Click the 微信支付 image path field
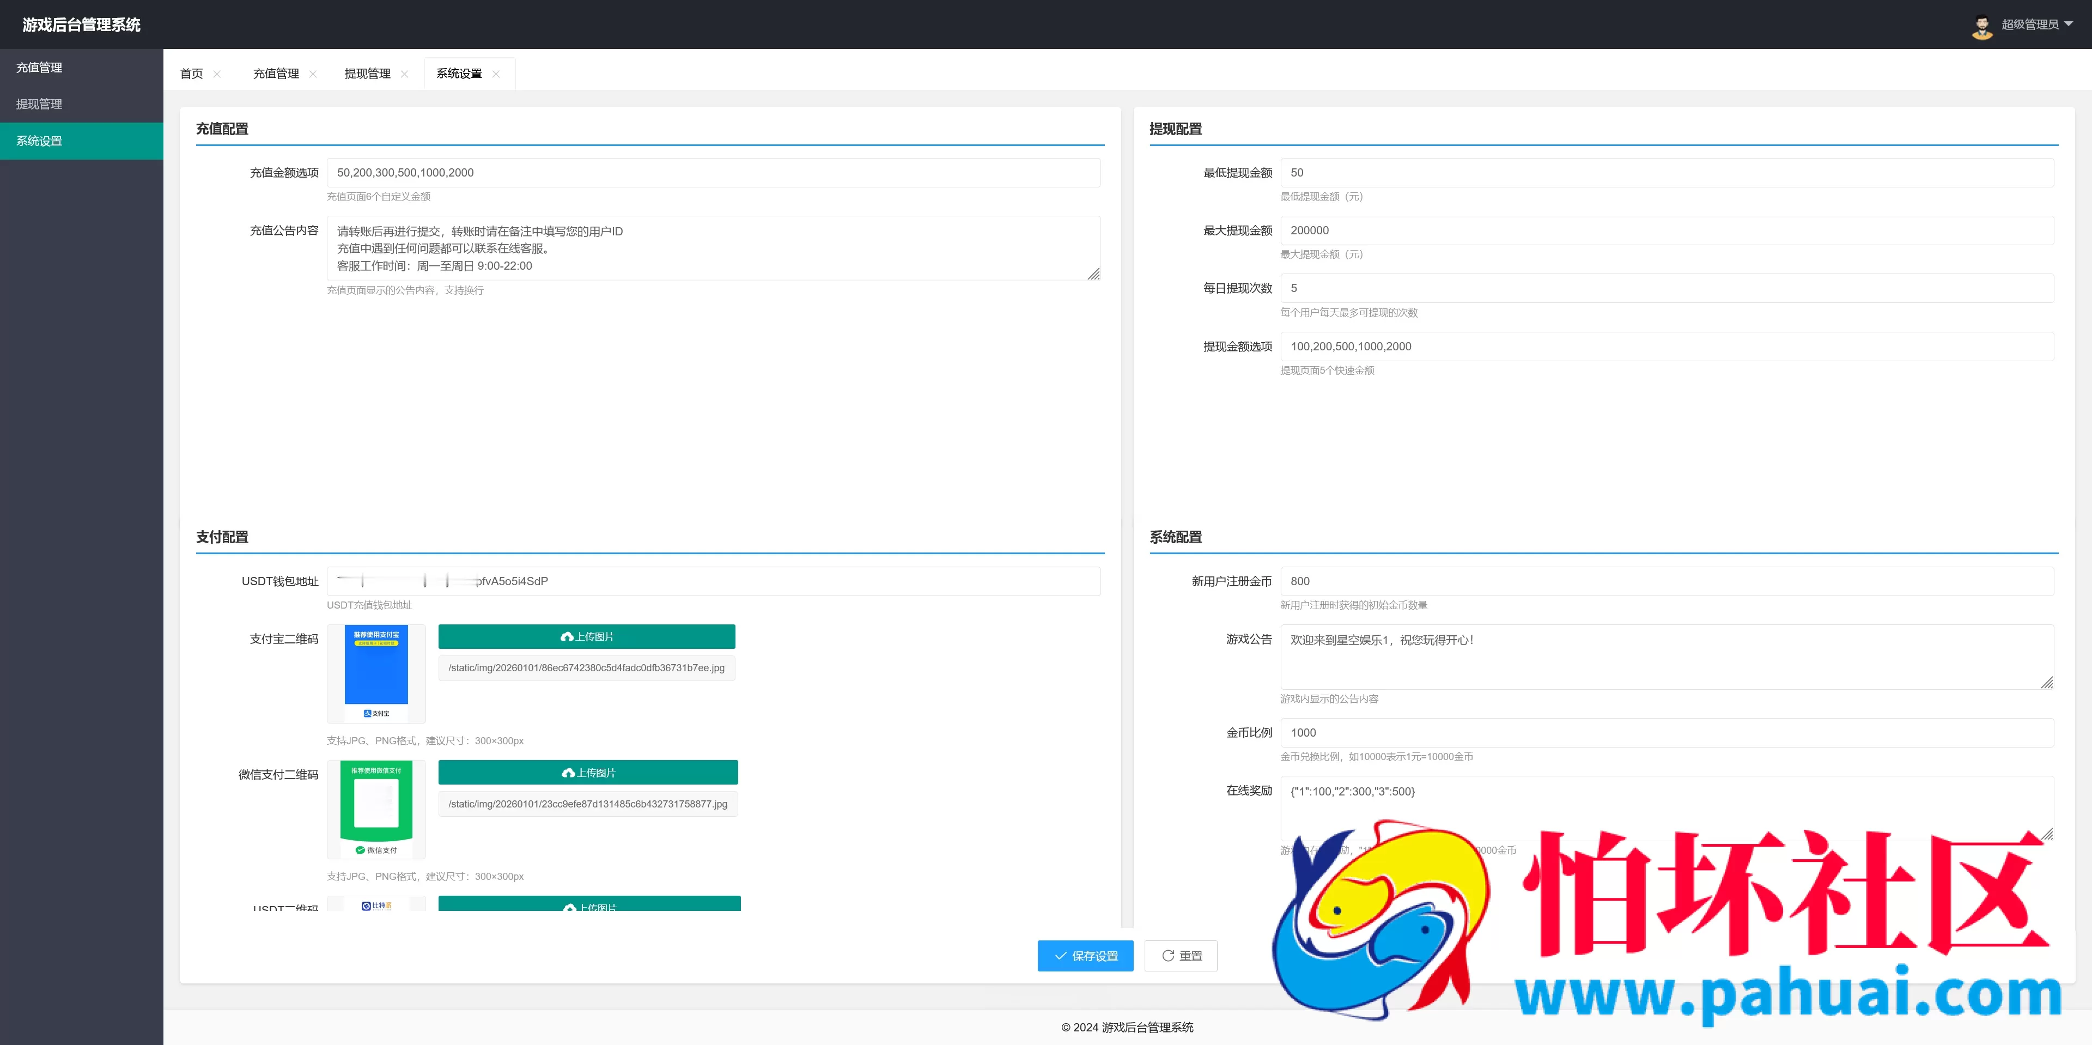Screen dimensions: 2092x1045 click(x=588, y=804)
